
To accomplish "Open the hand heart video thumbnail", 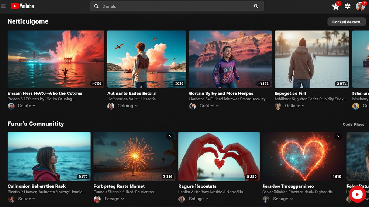I will coord(219,156).
